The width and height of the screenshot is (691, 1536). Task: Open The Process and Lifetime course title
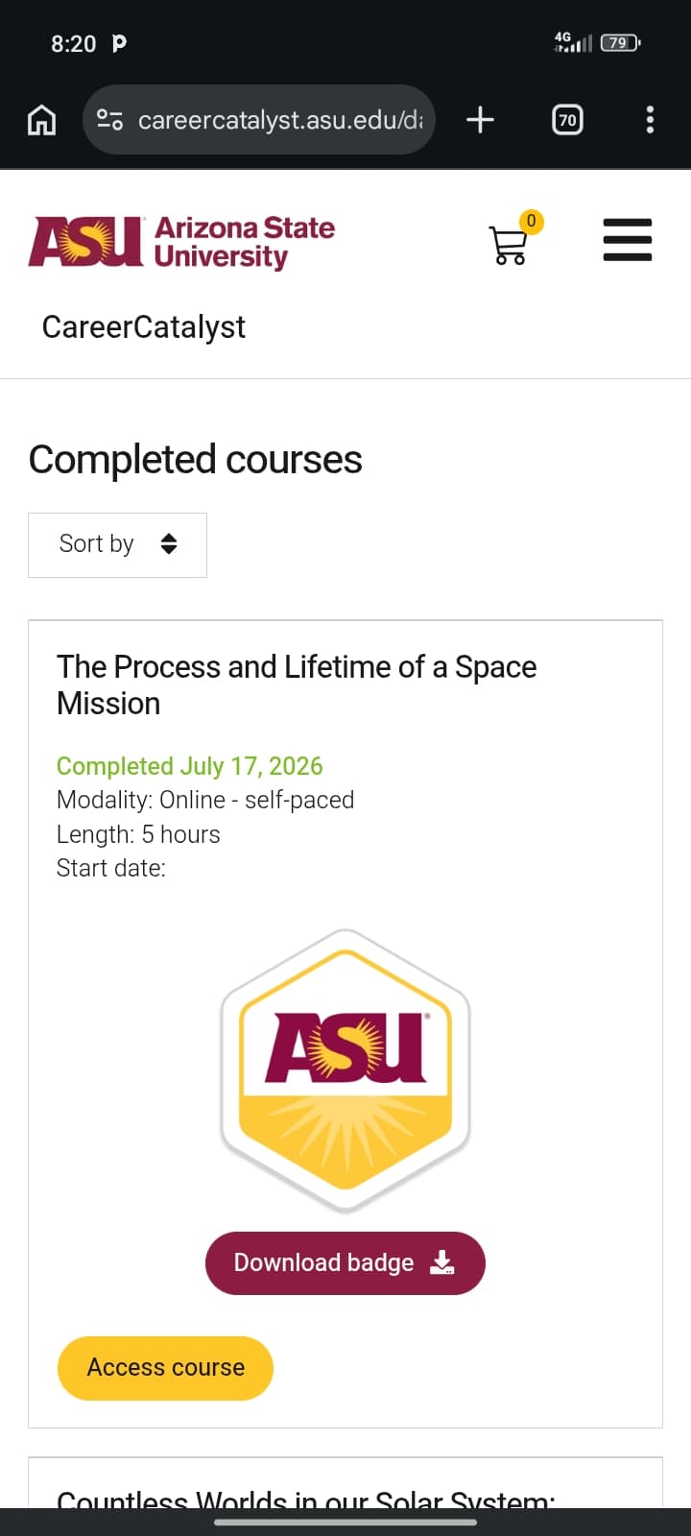297,685
